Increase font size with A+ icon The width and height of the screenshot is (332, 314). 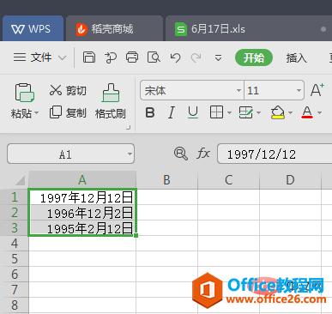click(317, 90)
